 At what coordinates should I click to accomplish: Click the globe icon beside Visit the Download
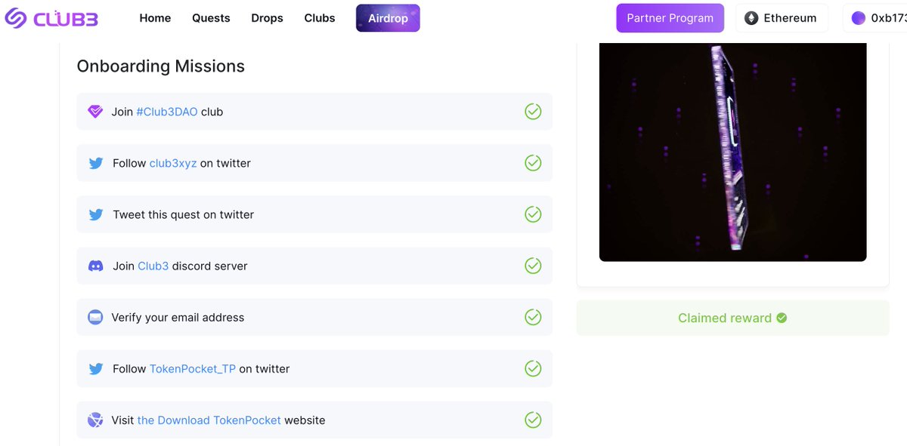coord(95,420)
